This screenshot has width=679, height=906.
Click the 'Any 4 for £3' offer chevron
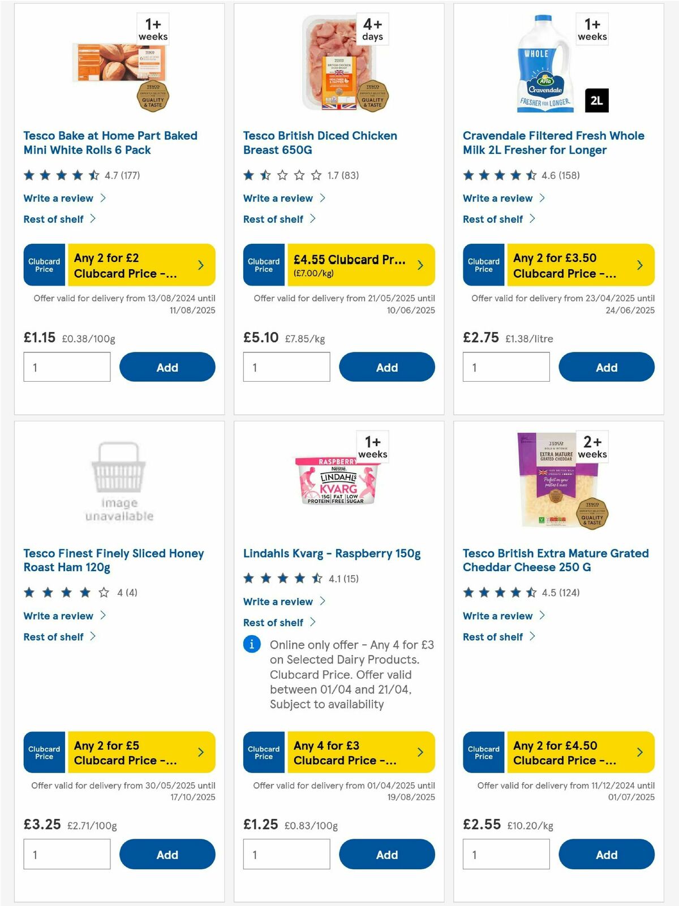(x=420, y=752)
